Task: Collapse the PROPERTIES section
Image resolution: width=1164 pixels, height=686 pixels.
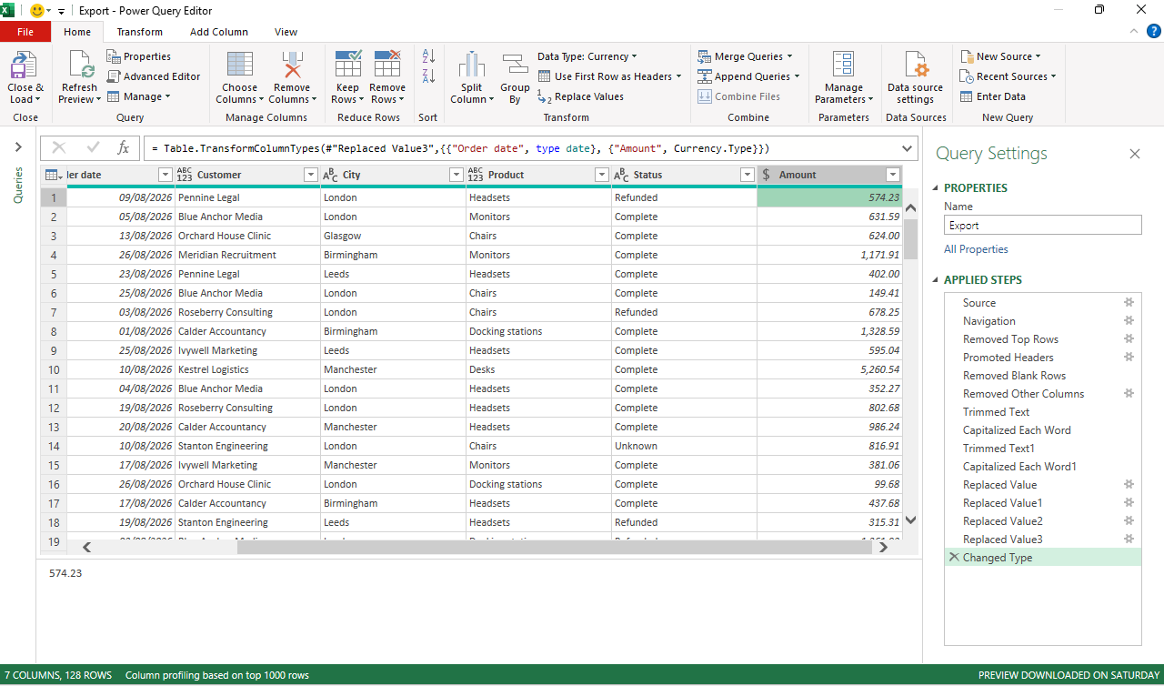Action: 936,188
